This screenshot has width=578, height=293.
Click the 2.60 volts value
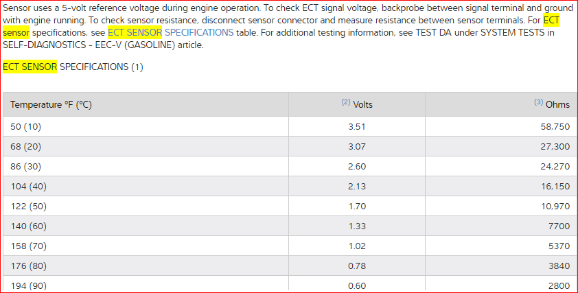357,167
